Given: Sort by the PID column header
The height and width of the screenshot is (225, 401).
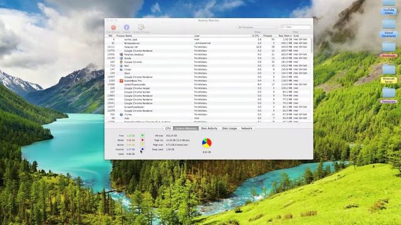Looking at the screenshot, I should pyautogui.click(x=110, y=36).
